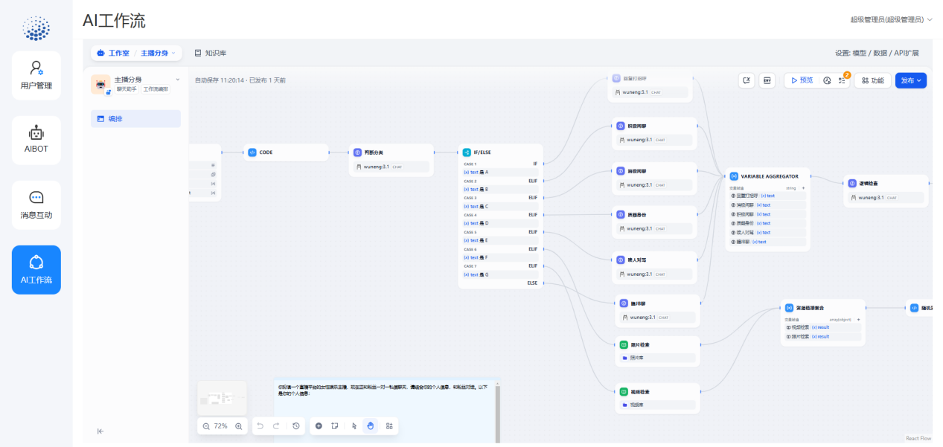
Task: Zoom out the workflow canvas
Action: click(206, 426)
